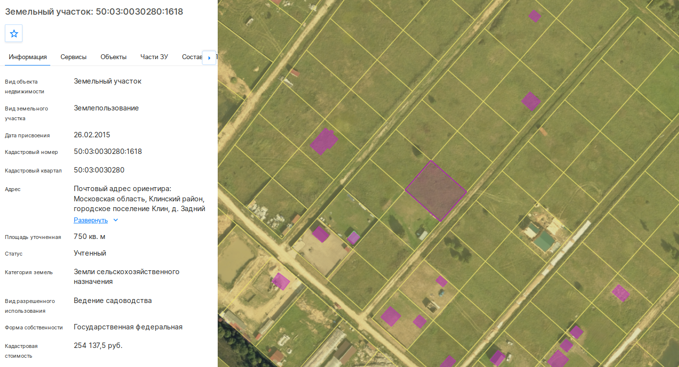
Task: Click the parcel title heading at top
Action: coord(94,11)
